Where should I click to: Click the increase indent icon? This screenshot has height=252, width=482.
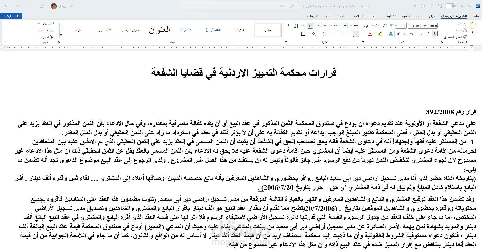tap(317, 26)
